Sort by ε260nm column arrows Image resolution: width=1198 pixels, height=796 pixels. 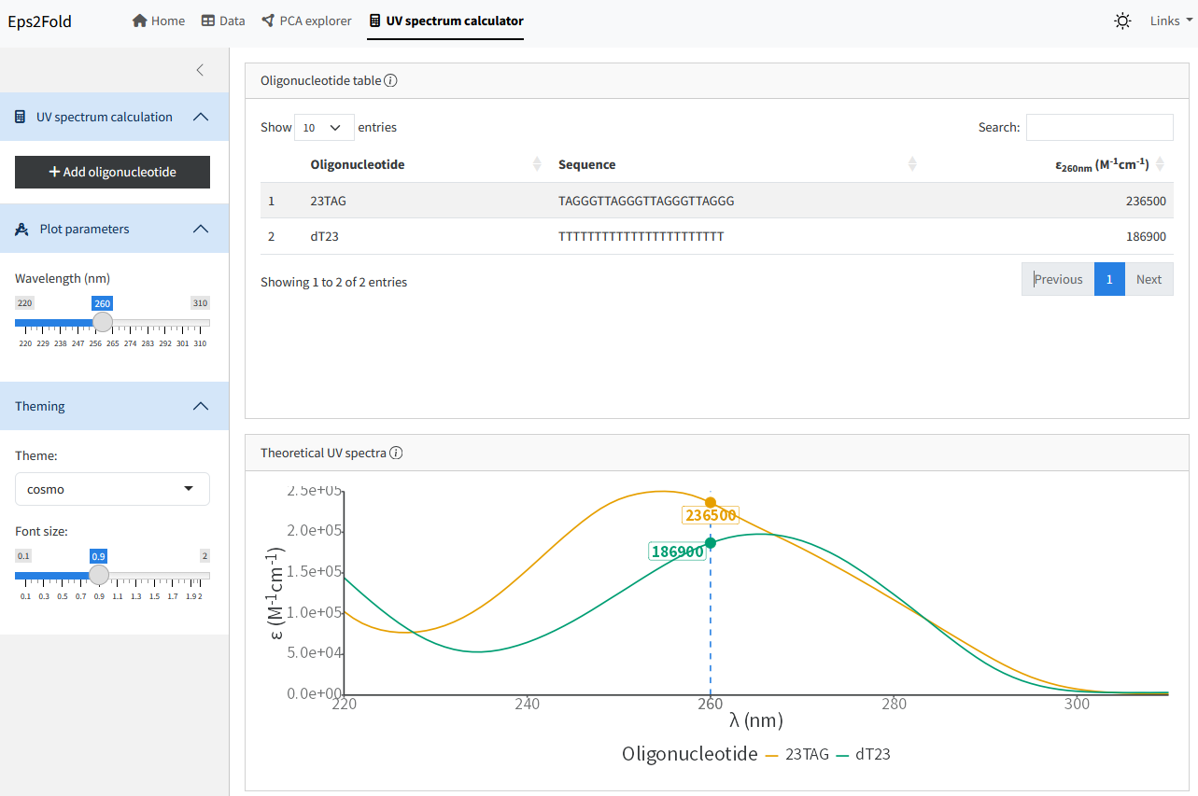tap(1160, 164)
